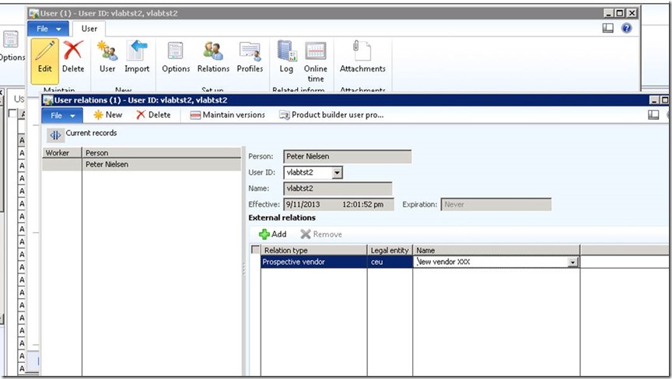Open the Import user icon

click(138, 53)
